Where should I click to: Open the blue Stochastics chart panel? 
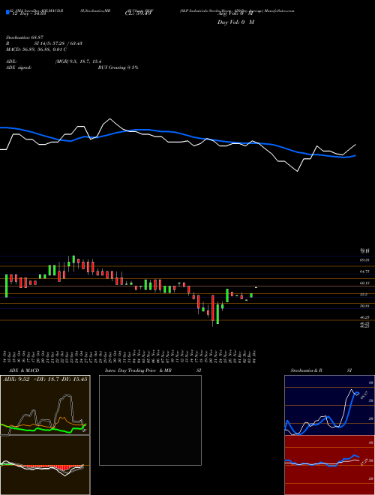[x=329, y=405]
